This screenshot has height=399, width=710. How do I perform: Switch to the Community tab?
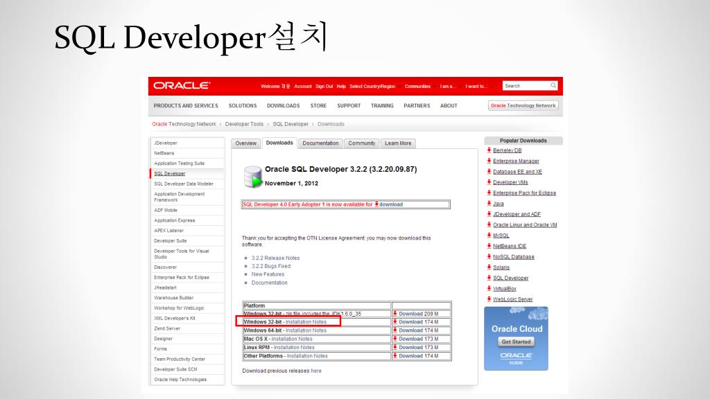pyautogui.click(x=362, y=143)
